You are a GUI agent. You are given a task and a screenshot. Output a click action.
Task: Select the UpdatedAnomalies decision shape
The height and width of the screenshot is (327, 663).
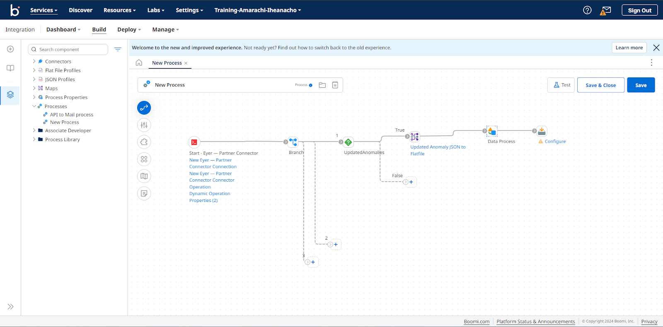tap(348, 142)
